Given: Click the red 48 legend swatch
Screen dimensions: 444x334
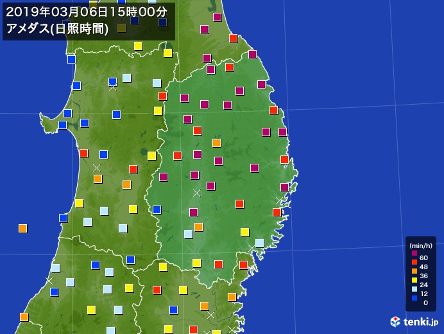Looking at the screenshot, I should pos(414,262).
